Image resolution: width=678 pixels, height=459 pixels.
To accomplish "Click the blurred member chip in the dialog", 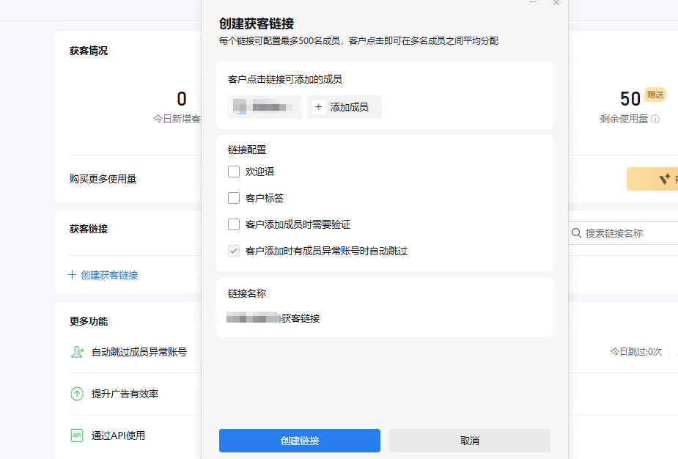I will tap(265, 107).
